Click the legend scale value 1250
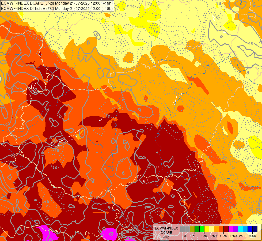262x241 pixels. (x=223, y=236)
